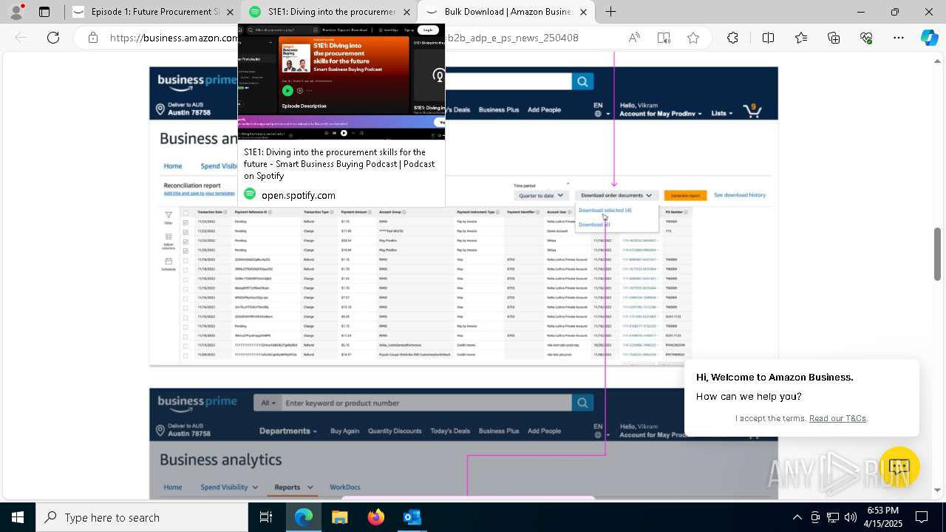This screenshot has height=532, width=946.
Task: Select Deliver to Austin 78758 in upper header
Action: 183,109
